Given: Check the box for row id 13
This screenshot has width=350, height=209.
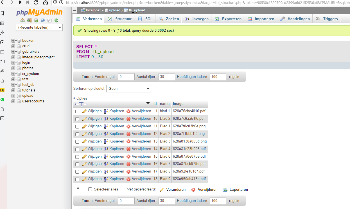Looking at the screenshot, I should coord(77,142).
